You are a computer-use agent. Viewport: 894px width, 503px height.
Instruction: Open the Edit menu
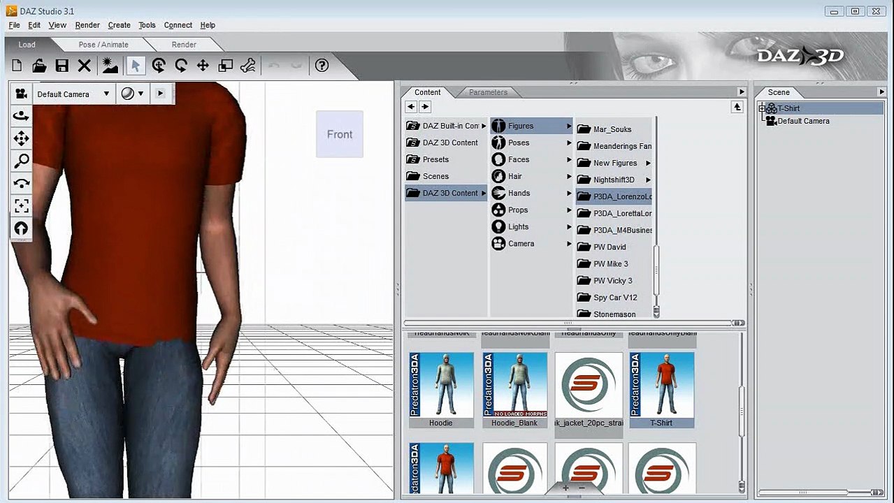click(34, 25)
